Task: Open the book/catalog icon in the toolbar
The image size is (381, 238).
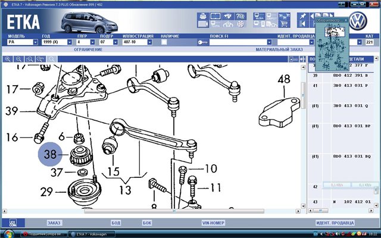Action: (216, 16)
